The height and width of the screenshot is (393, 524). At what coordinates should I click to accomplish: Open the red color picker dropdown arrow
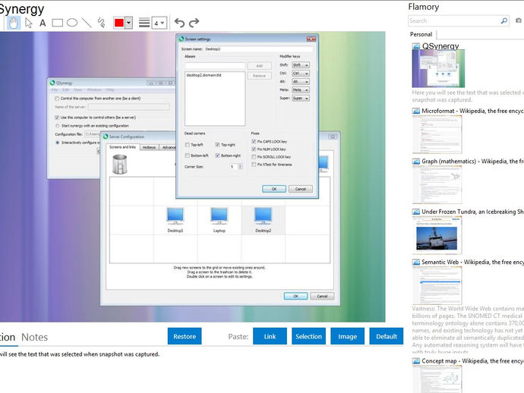pyautogui.click(x=128, y=23)
